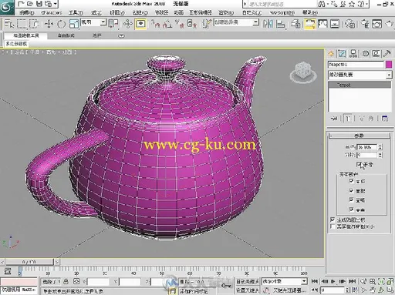Click the Mirror tool icon

click(268, 24)
